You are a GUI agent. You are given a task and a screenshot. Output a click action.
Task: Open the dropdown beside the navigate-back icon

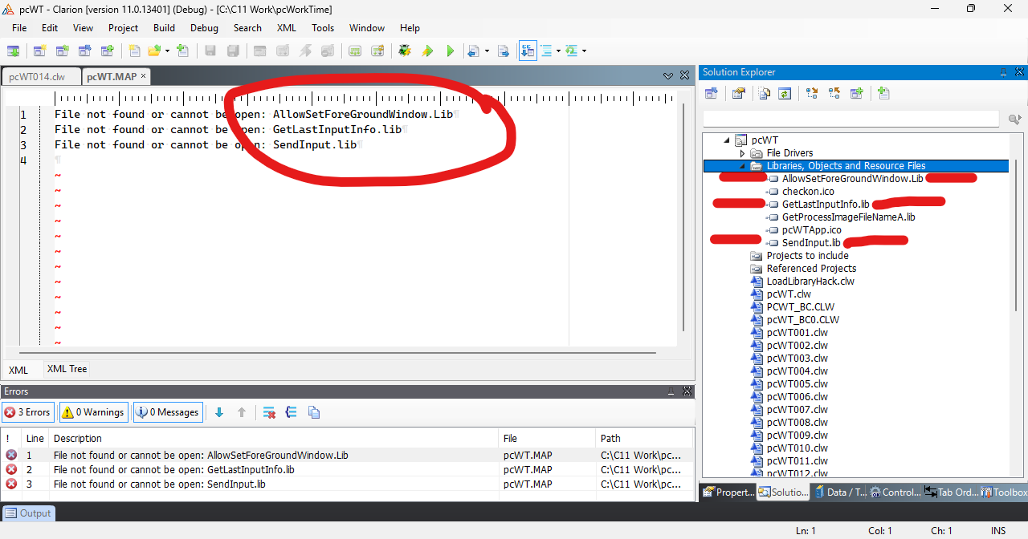pyautogui.click(x=487, y=51)
